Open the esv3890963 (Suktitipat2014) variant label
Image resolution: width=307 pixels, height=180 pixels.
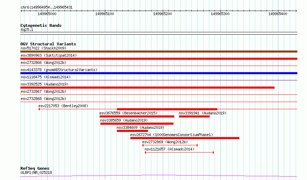tap(49, 55)
